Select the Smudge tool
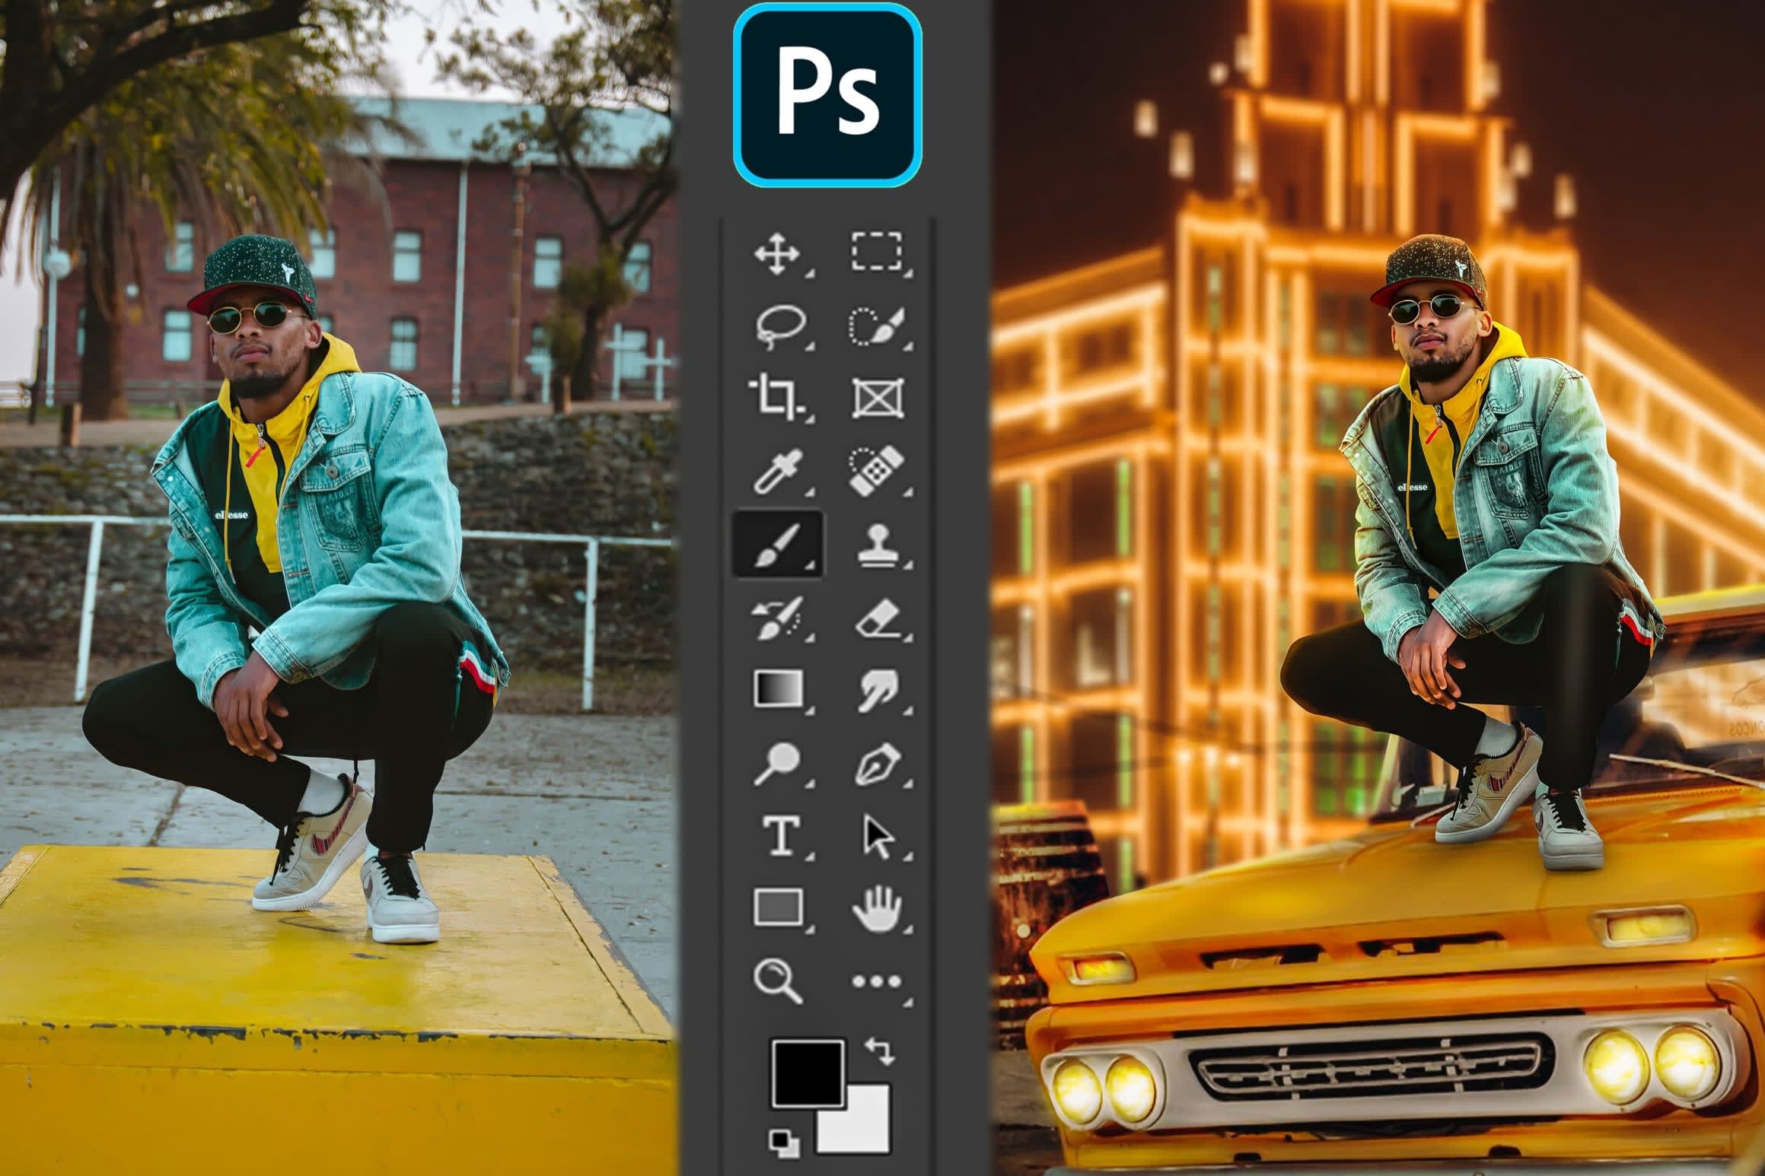1765x1176 pixels. (877, 690)
